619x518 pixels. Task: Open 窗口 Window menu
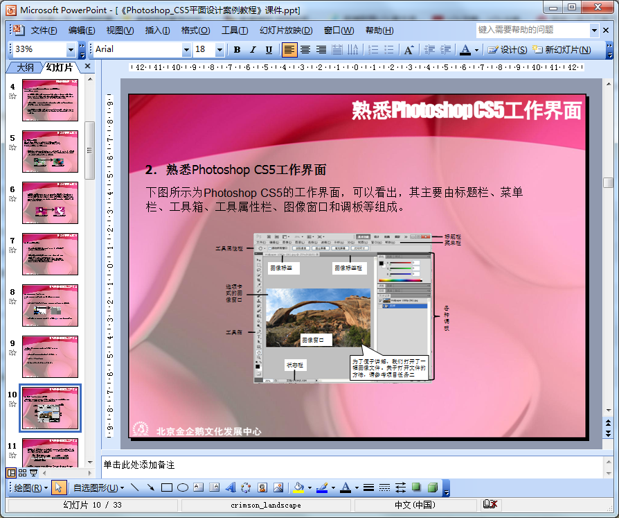point(339,31)
